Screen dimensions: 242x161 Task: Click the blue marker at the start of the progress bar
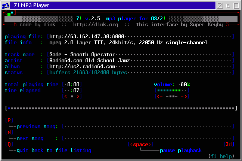(x=9, y=108)
